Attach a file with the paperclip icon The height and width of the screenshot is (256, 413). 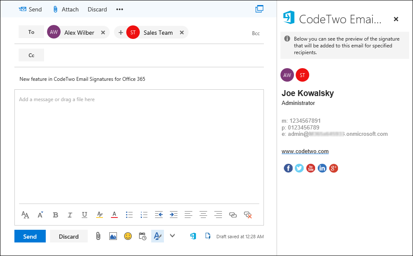98,236
